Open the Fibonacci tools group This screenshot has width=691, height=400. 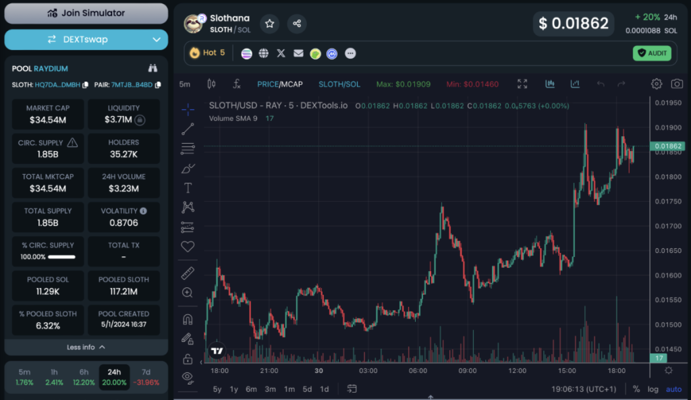[188, 148]
